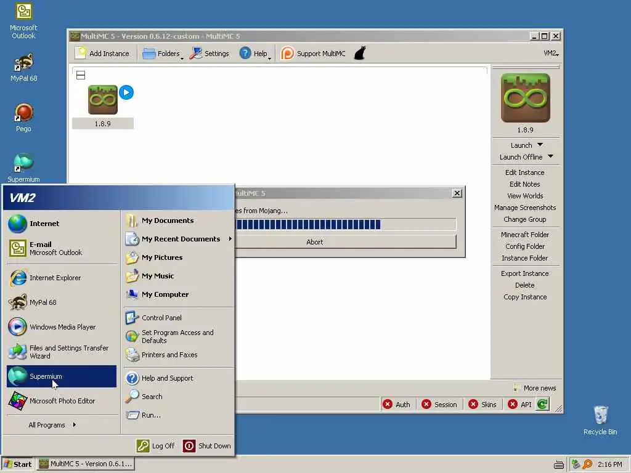Open Help and Support in Start menu

(178, 378)
